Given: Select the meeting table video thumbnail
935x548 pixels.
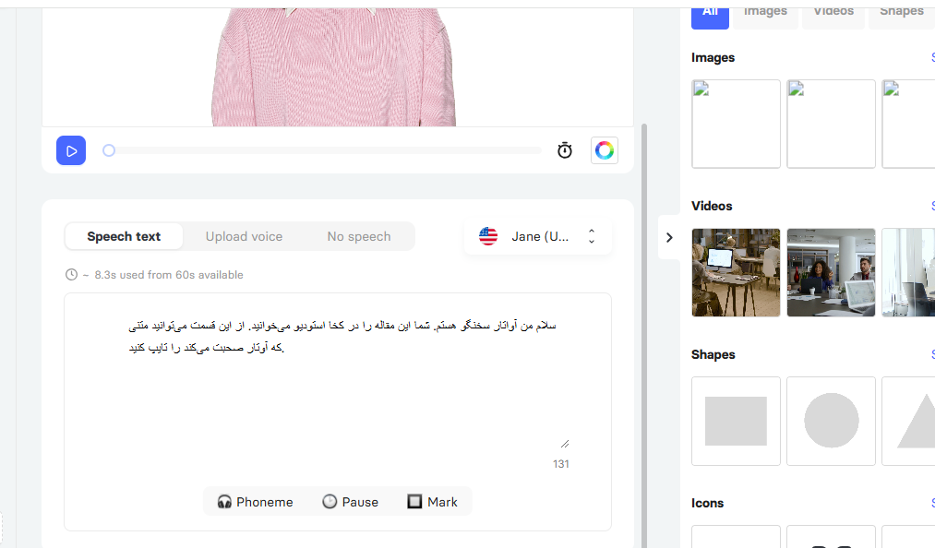Looking at the screenshot, I should [x=832, y=272].
